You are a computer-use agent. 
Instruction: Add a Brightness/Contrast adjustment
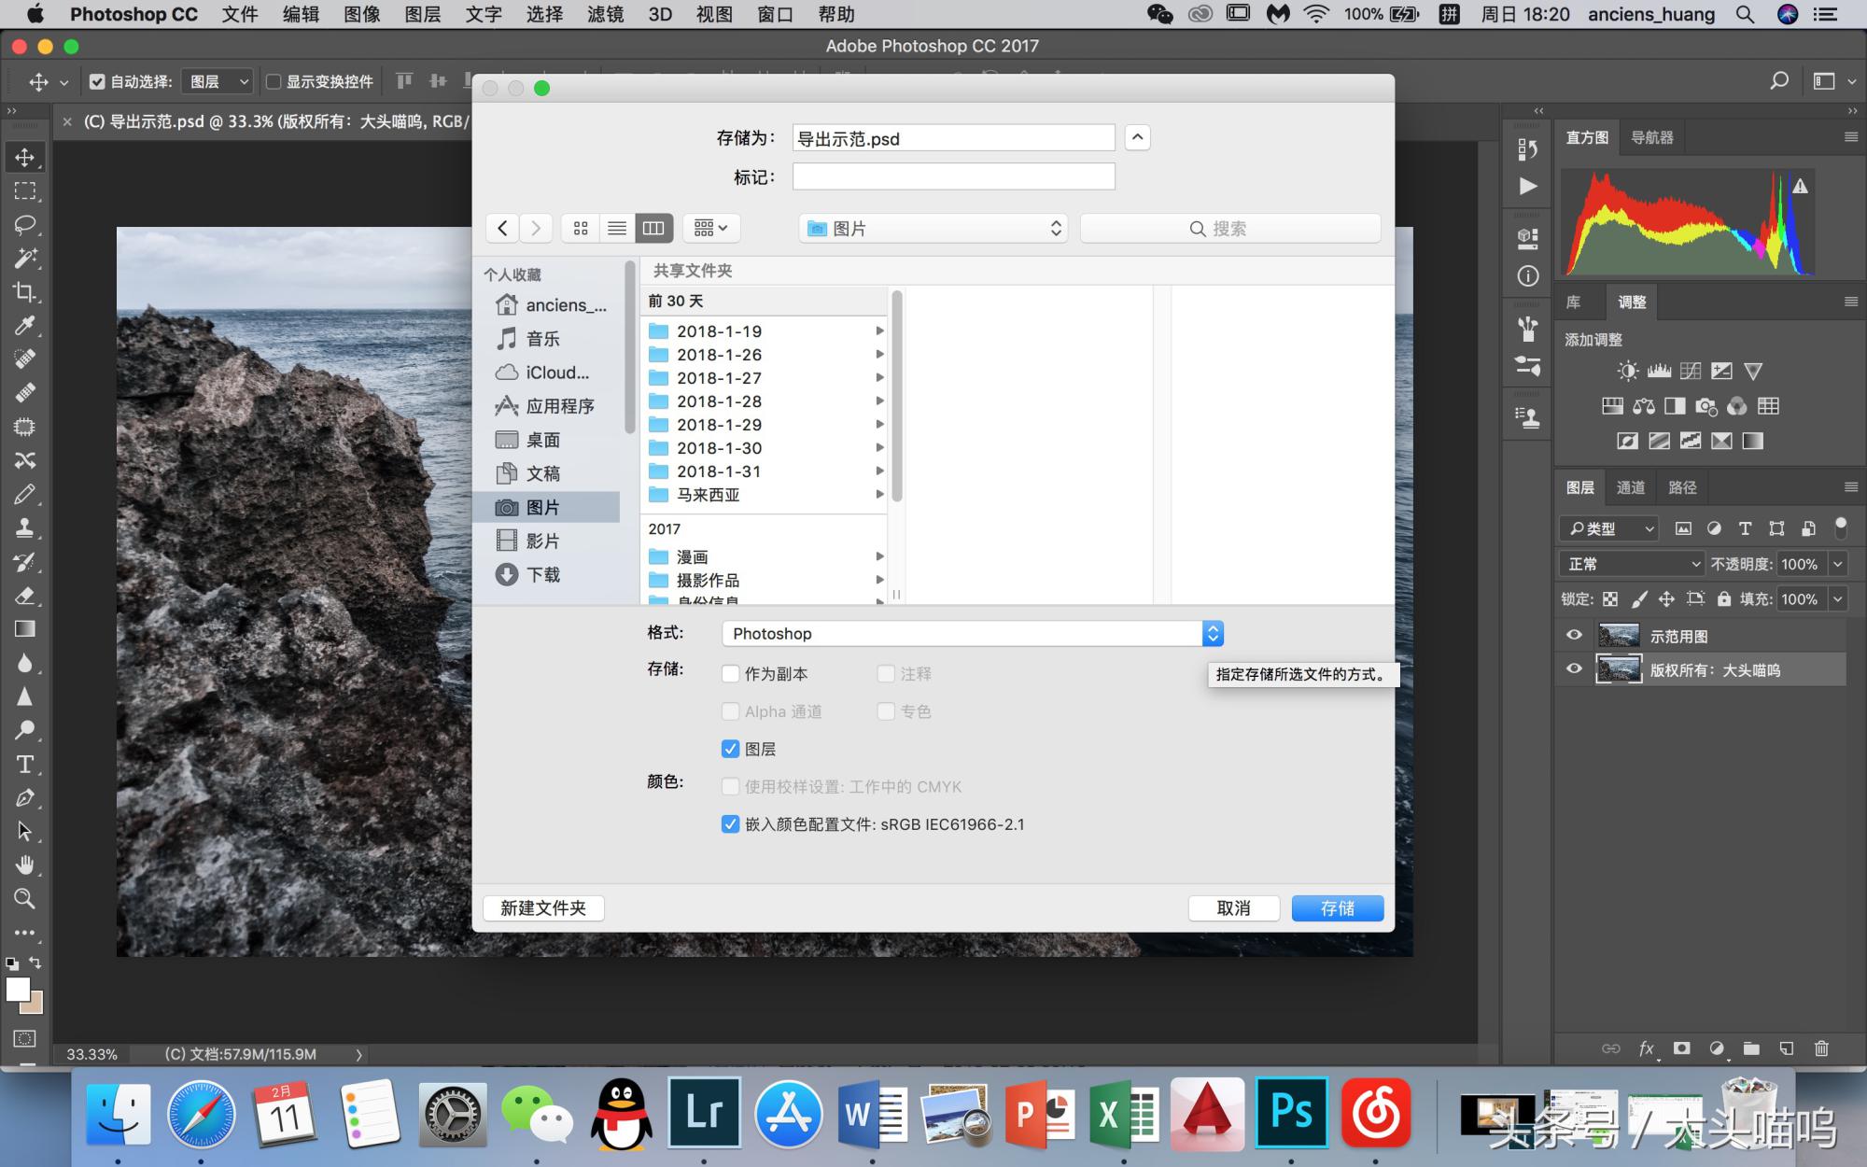1627,372
